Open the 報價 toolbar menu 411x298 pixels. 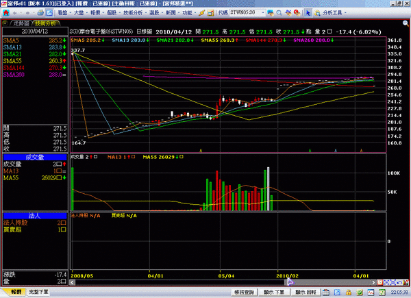pyautogui.click(x=96, y=12)
